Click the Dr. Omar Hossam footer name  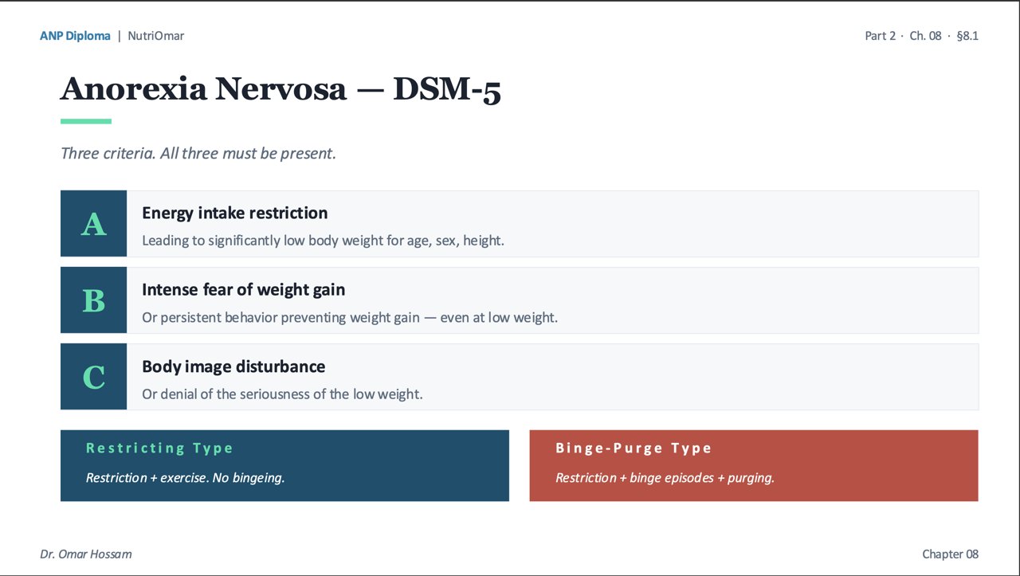point(86,554)
